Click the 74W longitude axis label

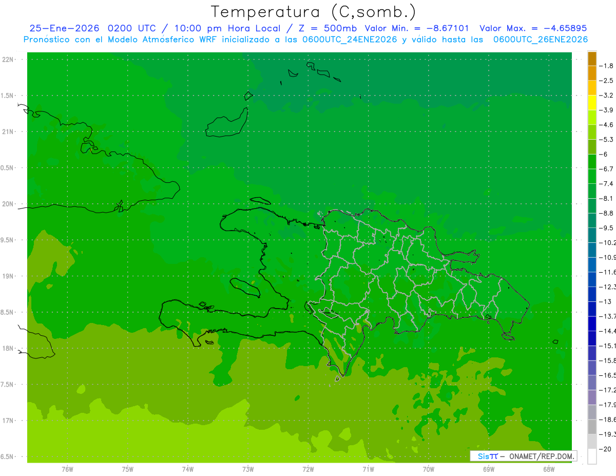[188, 469]
